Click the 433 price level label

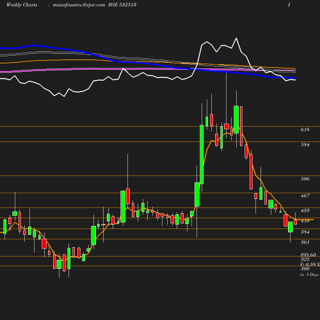(x=305, y=211)
